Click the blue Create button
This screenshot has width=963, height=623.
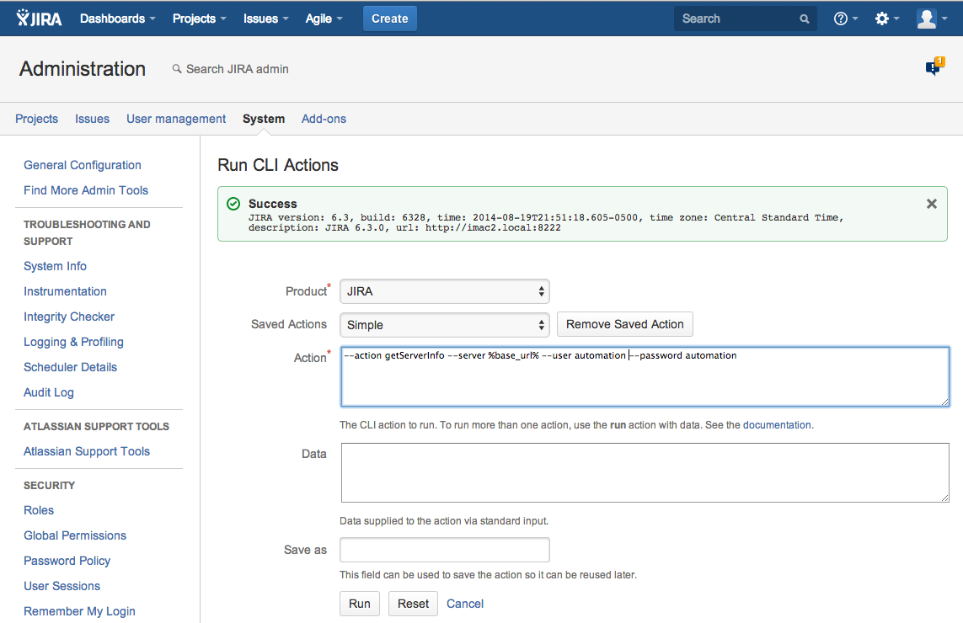tap(389, 19)
